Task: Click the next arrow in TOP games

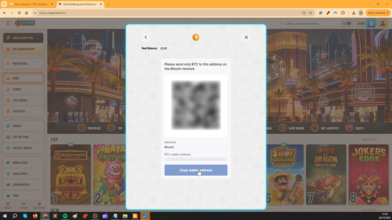Action: tap(386, 139)
